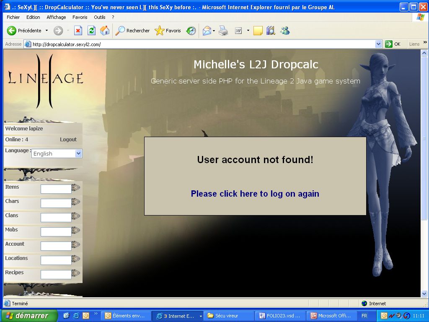The width and height of the screenshot is (429, 322).
Task: Click the vertical scrollbar thumb
Action: click(424, 138)
